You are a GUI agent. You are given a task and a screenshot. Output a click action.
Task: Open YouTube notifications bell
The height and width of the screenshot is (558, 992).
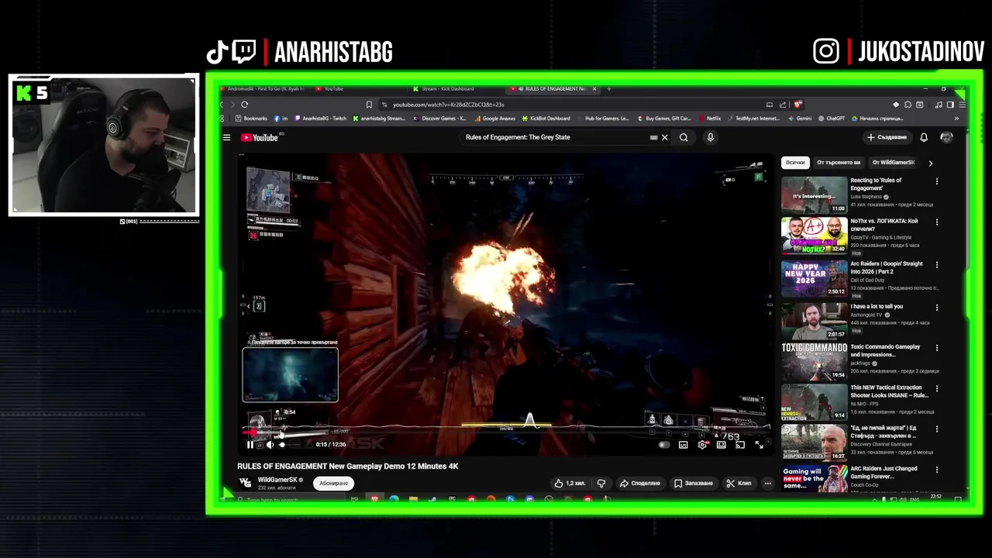click(x=924, y=137)
